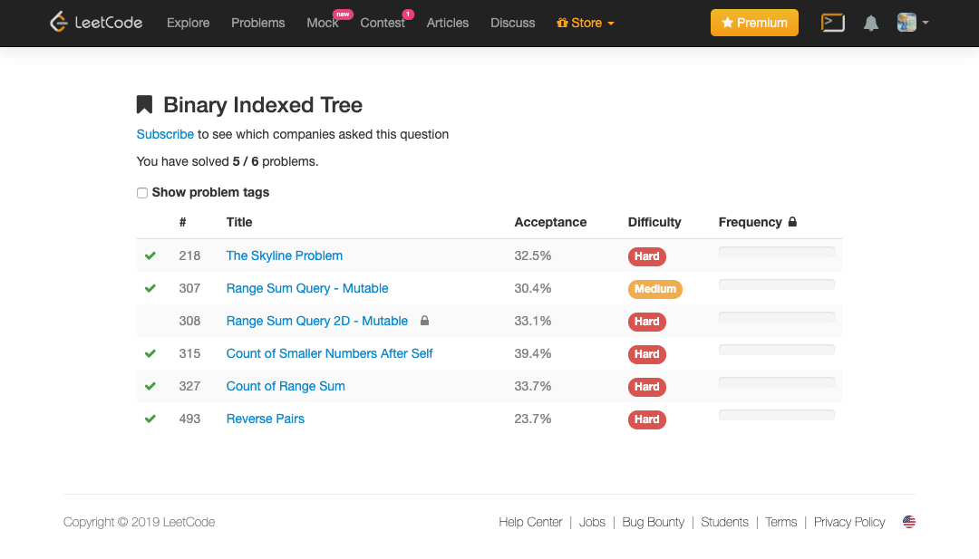Open The Skyline Problem
979x559 pixels.
point(284,255)
